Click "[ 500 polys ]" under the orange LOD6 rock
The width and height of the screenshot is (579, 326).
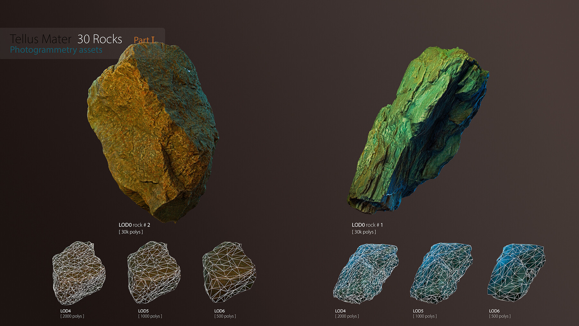pos(225,316)
